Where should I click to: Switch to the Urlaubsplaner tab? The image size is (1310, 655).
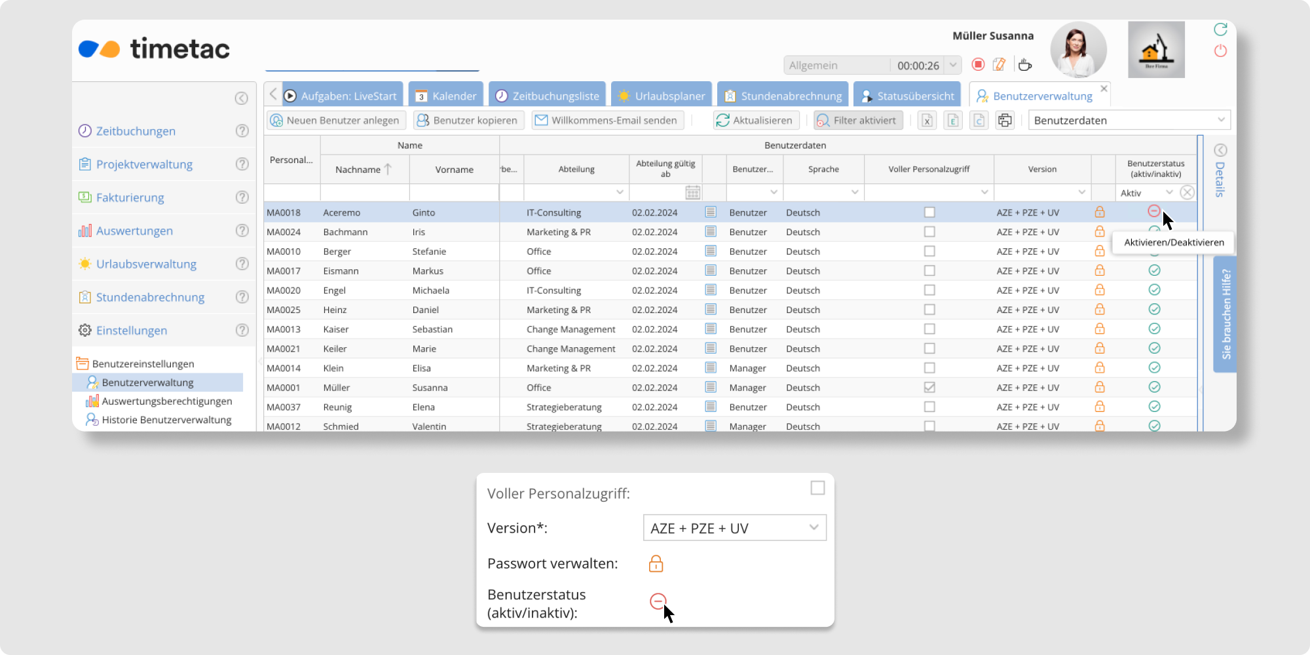pyautogui.click(x=662, y=96)
